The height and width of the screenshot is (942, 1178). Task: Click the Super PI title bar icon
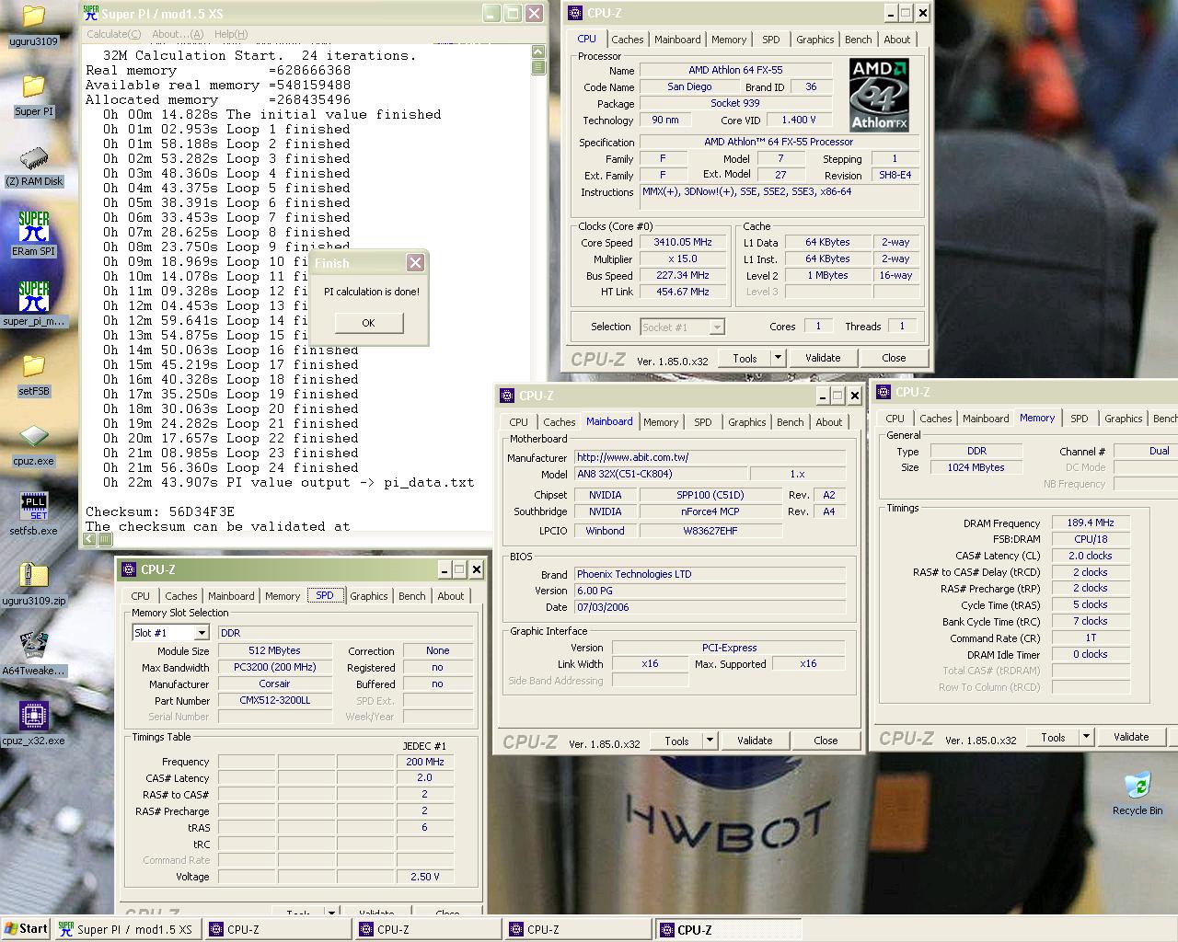click(91, 13)
